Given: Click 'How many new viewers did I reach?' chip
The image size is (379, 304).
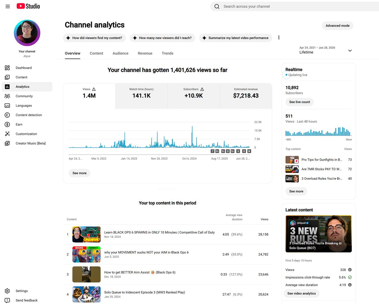Looking at the screenshot, I should coord(162,38).
